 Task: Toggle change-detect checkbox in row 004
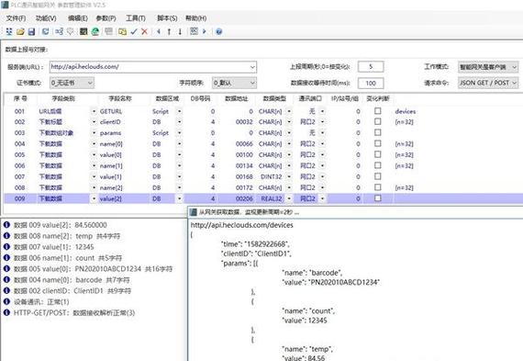point(378,143)
